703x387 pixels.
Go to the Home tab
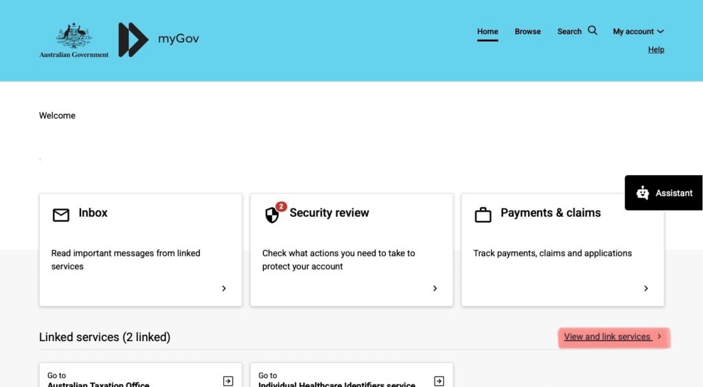click(x=487, y=32)
